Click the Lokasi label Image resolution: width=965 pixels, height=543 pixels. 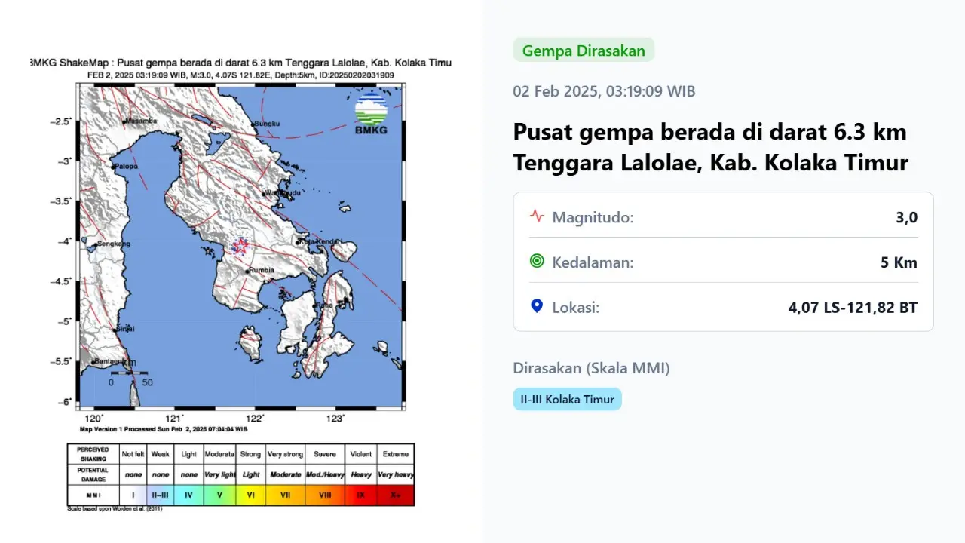[575, 308]
